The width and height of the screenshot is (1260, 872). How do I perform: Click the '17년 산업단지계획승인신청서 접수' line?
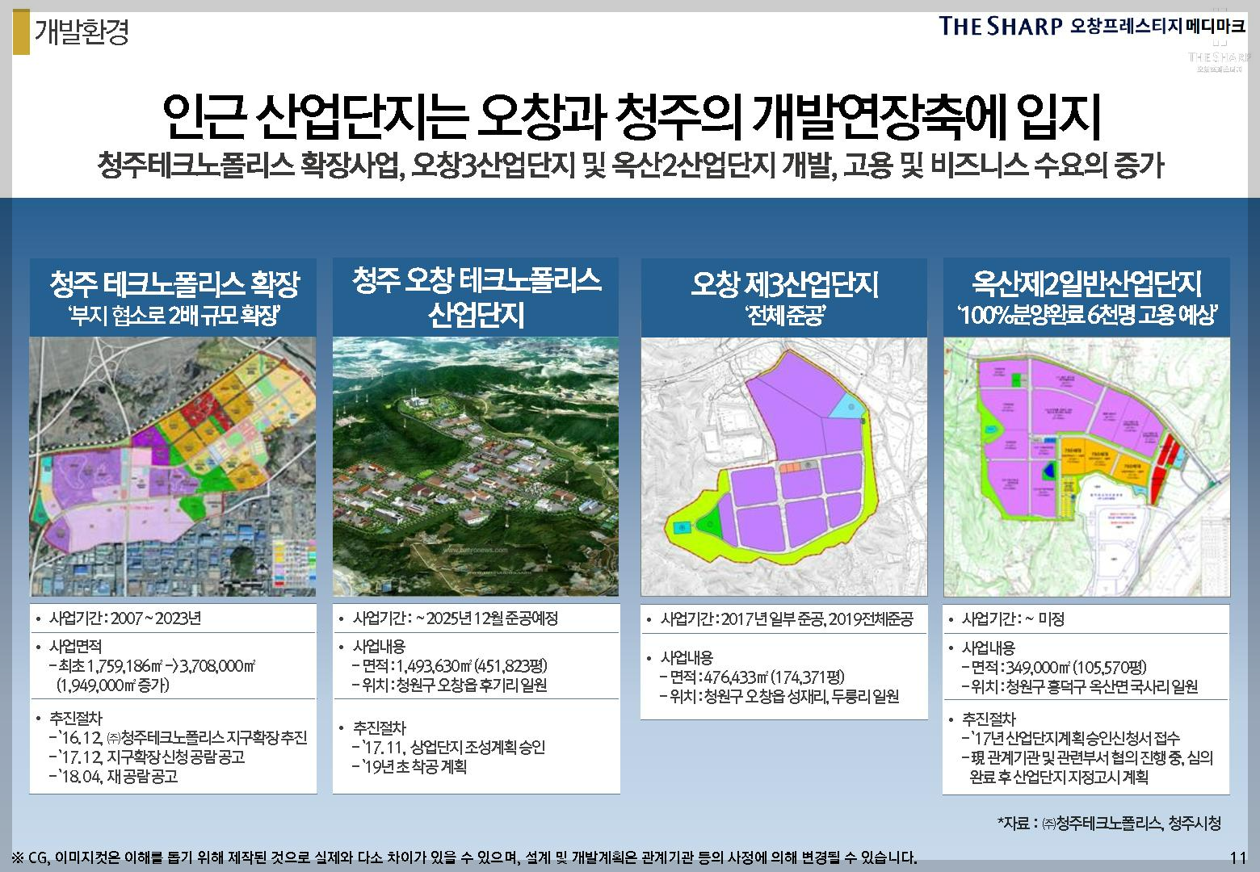pos(1071,738)
